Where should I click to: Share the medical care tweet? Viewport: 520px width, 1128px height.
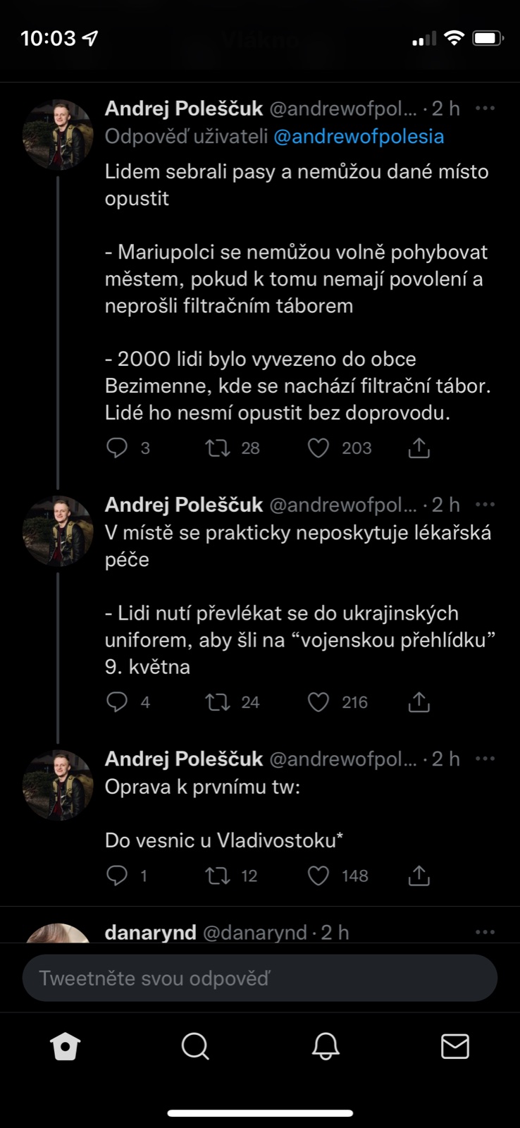click(x=419, y=702)
